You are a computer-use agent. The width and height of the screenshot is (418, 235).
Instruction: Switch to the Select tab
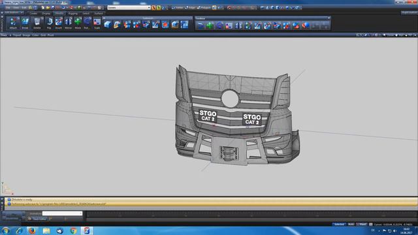pyautogui.click(x=86, y=13)
